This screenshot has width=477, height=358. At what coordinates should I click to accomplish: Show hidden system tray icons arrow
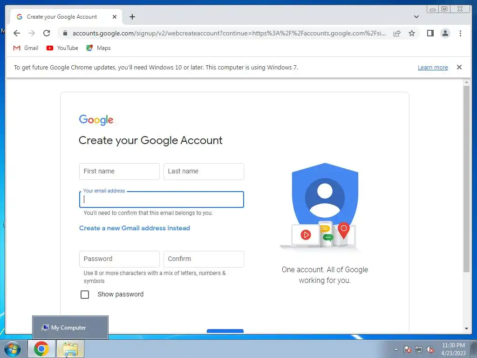tap(396, 349)
